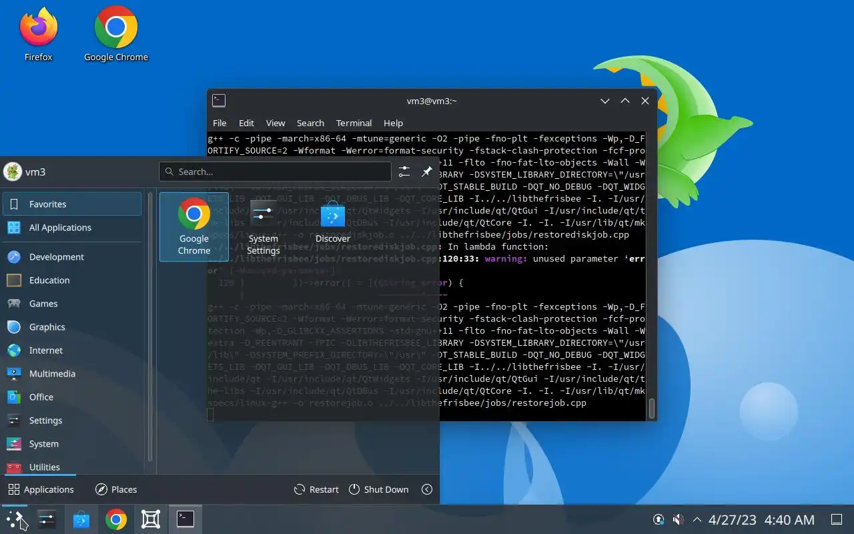854x534 pixels.
Task: Close the vm3@vm3 terminal window
Action: click(x=645, y=101)
